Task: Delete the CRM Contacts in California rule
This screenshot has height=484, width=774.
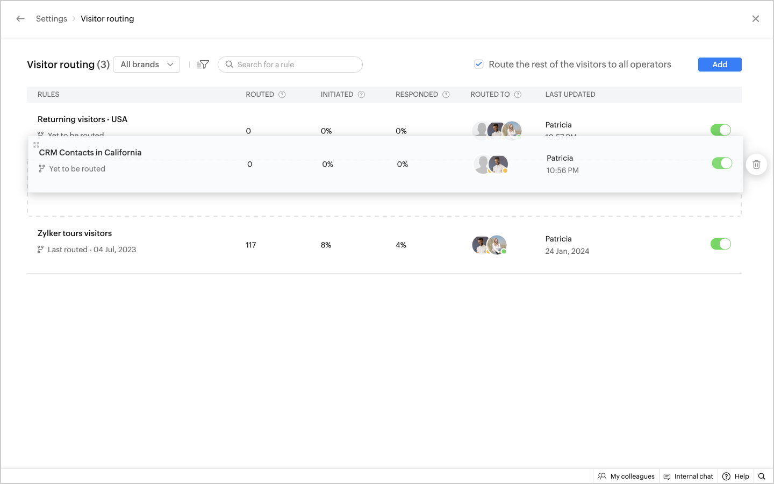Action: tap(756, 165)
